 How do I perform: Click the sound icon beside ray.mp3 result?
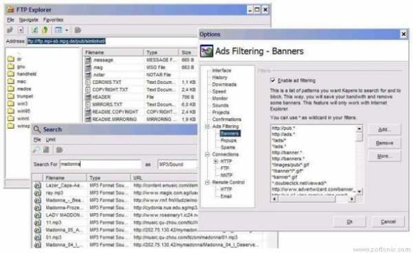point(38,193)
